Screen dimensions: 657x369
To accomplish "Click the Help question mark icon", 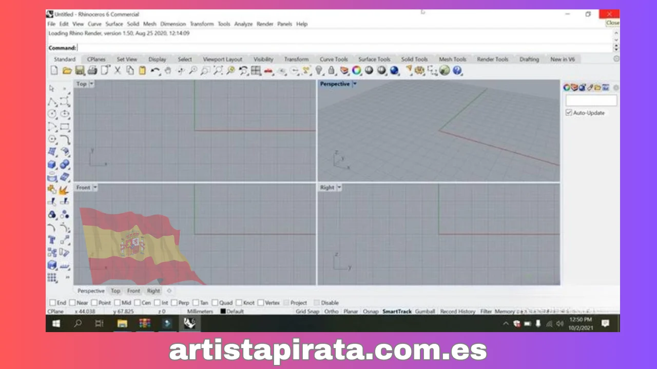I will [457, 71].
